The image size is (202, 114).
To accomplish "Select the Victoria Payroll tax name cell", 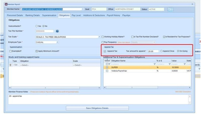I will click(133, 71).
